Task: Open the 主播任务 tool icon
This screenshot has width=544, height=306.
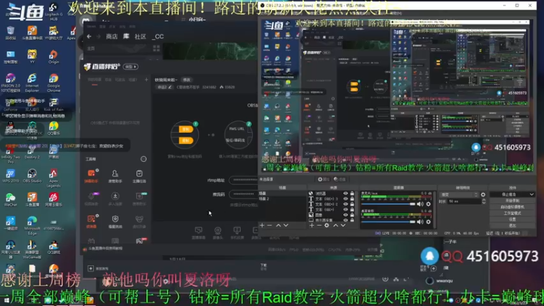Action: click(x=139, y=175)
